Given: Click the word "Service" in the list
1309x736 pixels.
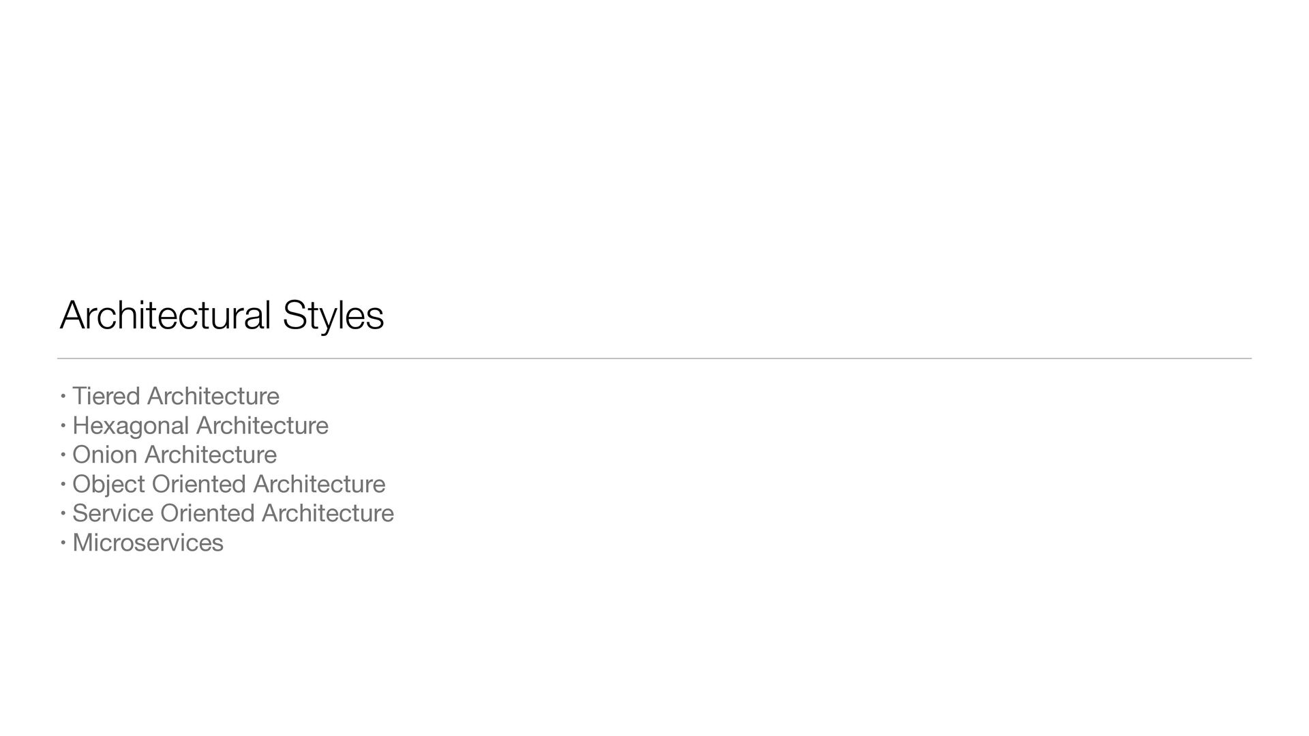Looking at the screenshot, I should (x=113, y=513).
